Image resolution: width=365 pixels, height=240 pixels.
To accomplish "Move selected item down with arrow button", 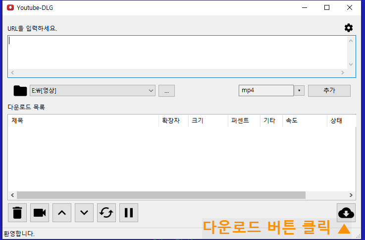I will click(84, 213).
